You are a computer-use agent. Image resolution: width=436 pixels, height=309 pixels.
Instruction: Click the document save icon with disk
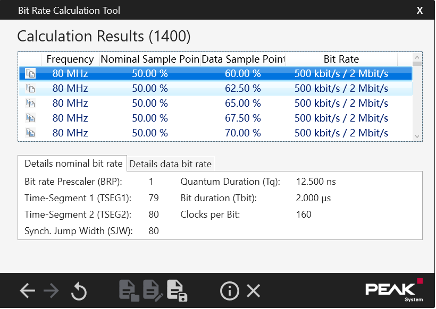(x=177, y=290)
